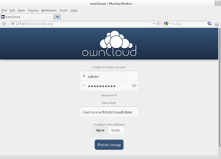The image size is (221, 159).
Task: Click the ownCloud cloud logo
Action: [x=109, y=44]
